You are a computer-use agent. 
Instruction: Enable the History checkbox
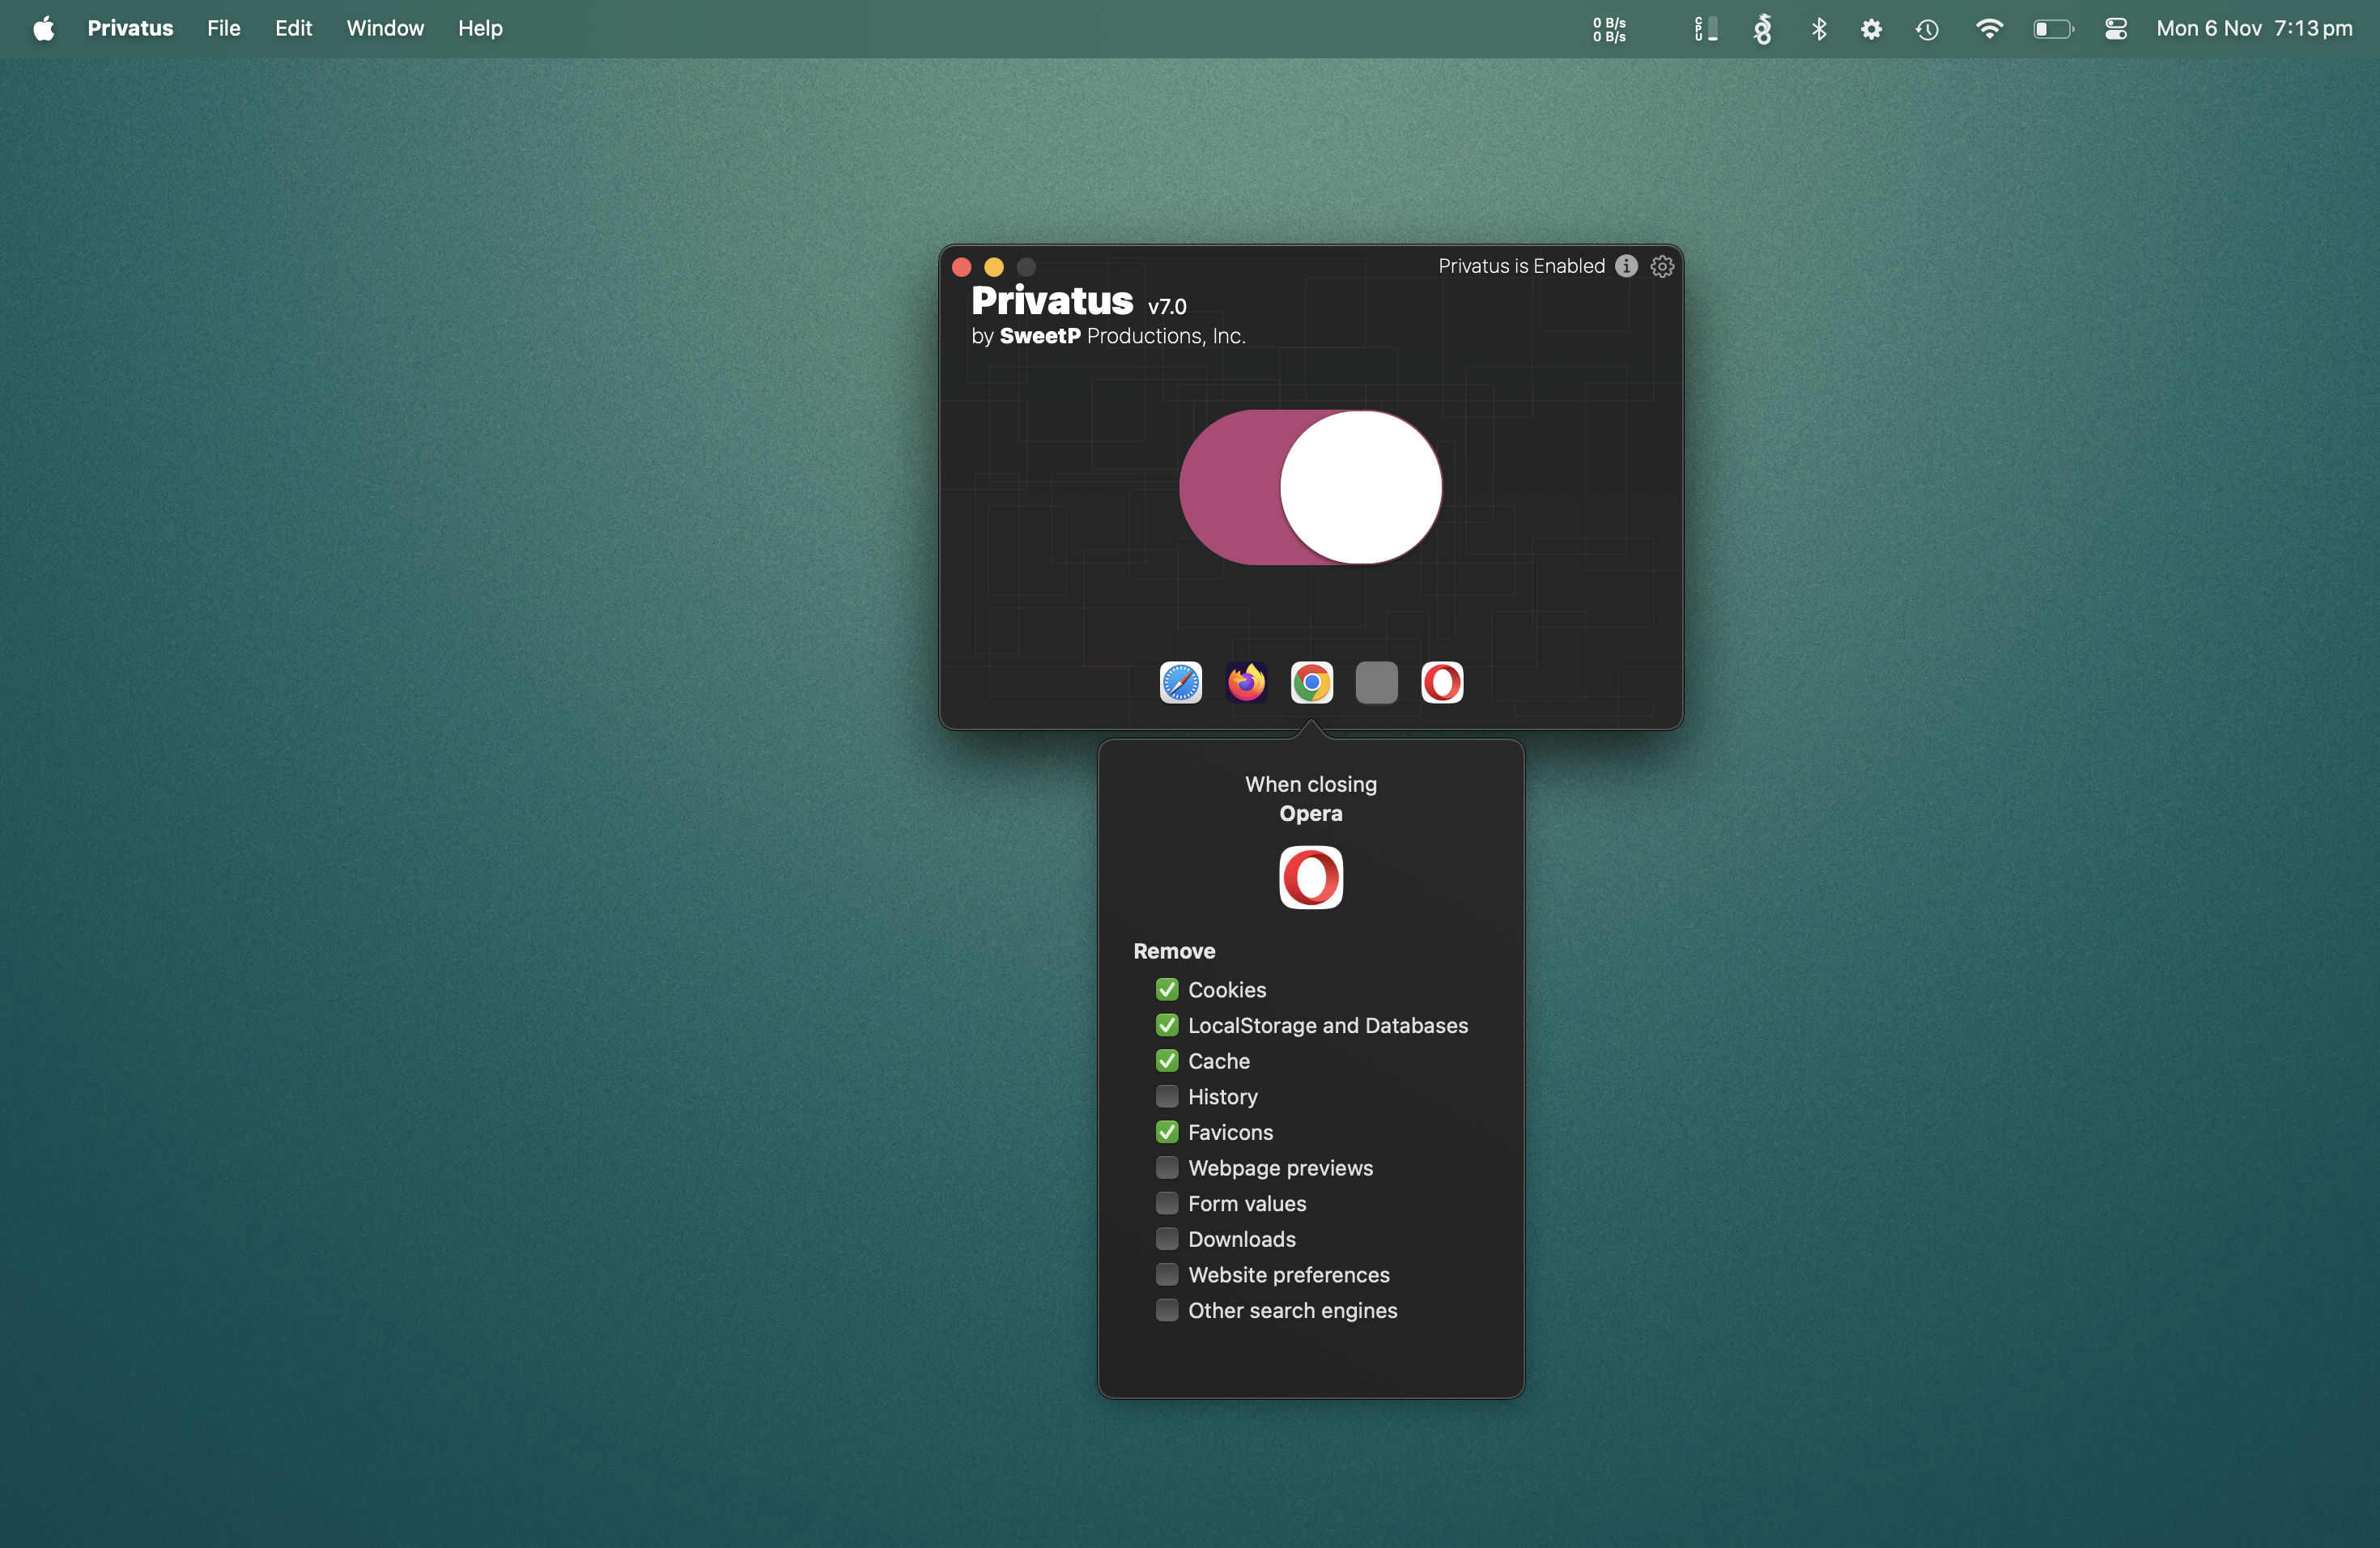[1167, 1096]
